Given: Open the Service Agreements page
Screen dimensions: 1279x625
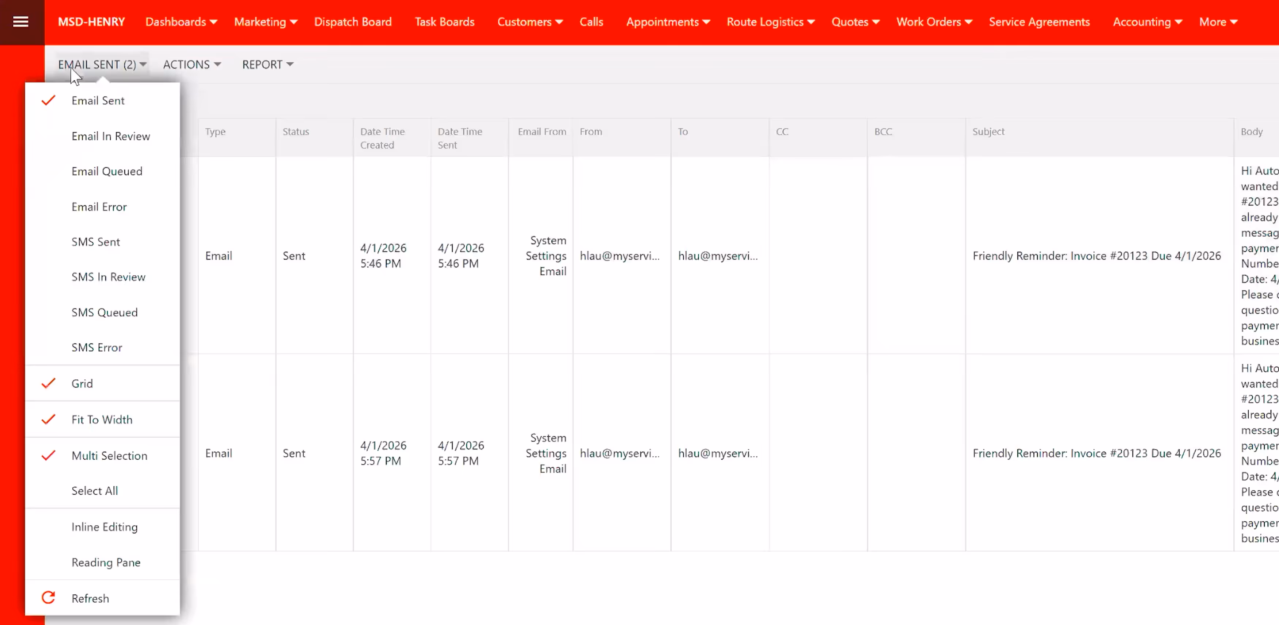Looking at the screenshot, I should click(1039, 22).
